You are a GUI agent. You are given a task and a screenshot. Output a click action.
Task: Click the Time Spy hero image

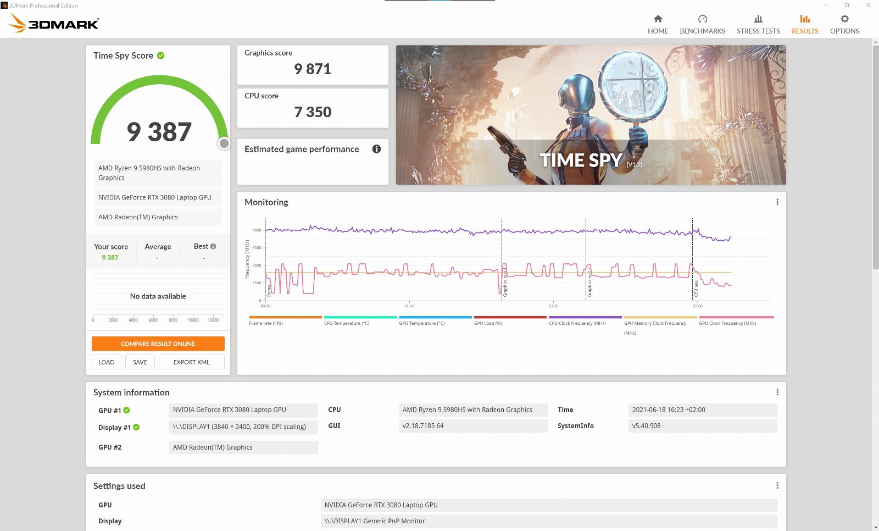591,115
